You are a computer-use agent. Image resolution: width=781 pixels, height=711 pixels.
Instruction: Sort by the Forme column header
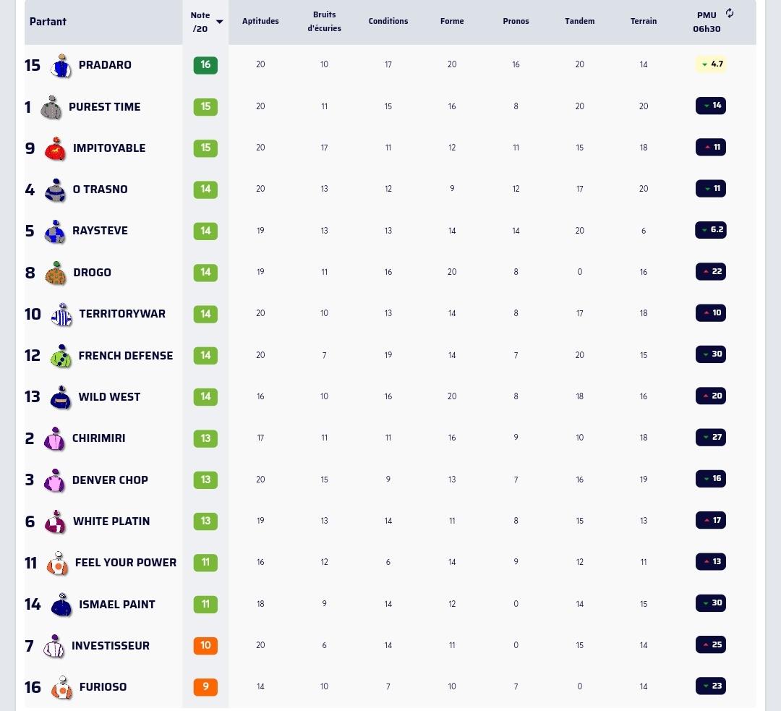pos(452,21)
